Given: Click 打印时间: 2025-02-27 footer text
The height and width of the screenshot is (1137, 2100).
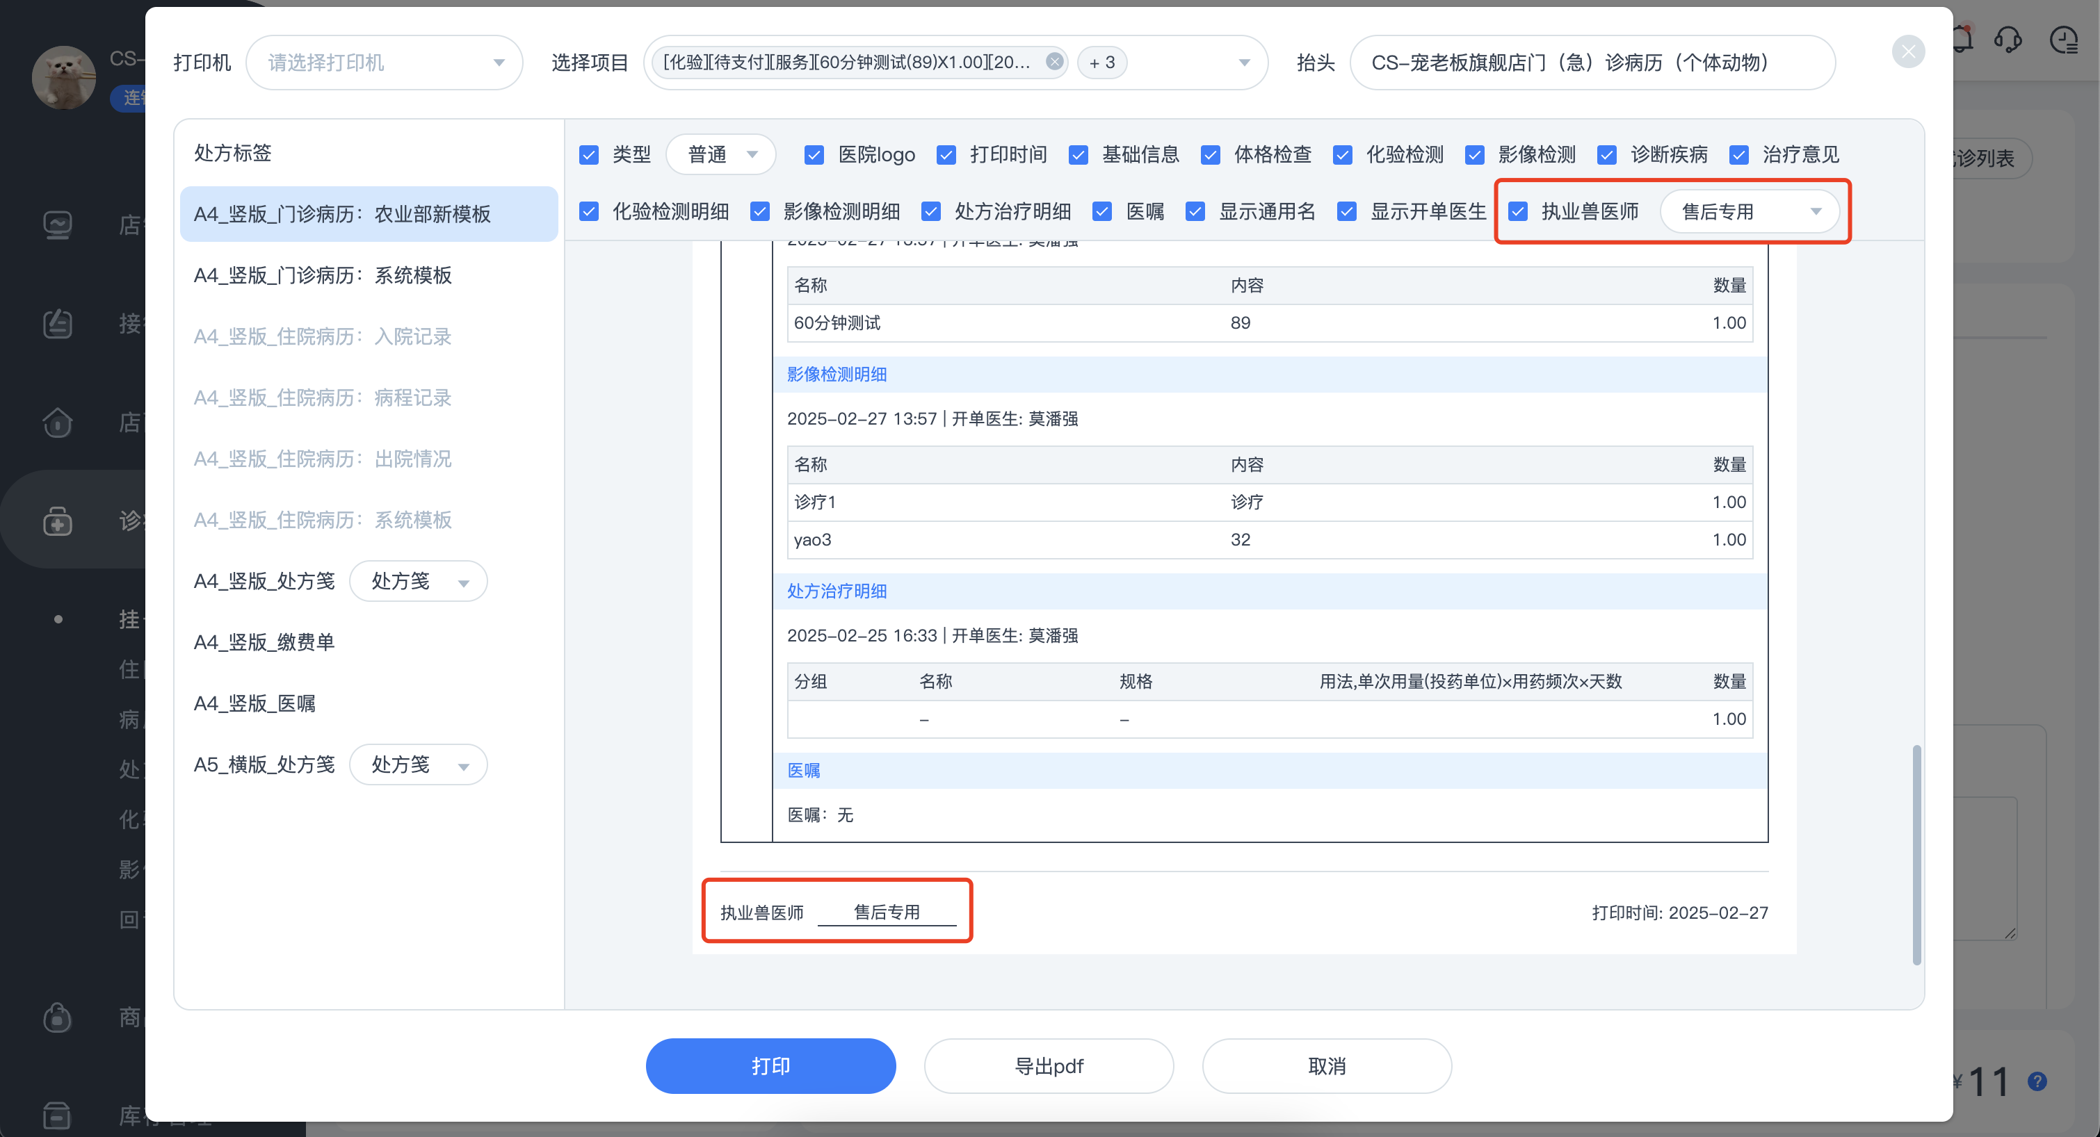Looking at the screenshot, I should point(1679,913).
